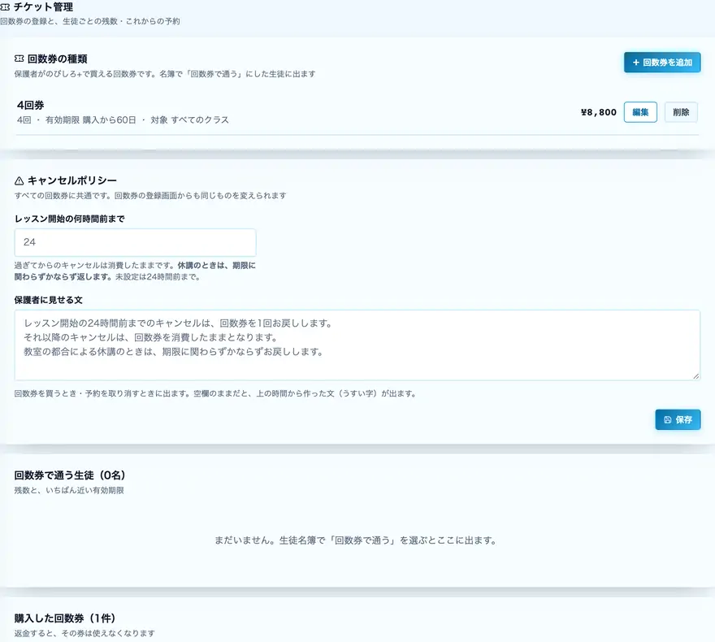Select the 4回券 ticket name
The width and height of the screenshot is (715, 642).
click(x=31, y=106)
